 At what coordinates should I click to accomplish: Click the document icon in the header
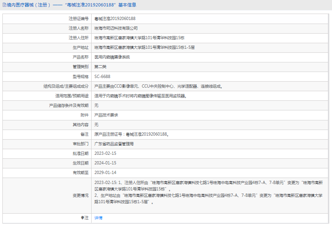click(x=4, y=5)
